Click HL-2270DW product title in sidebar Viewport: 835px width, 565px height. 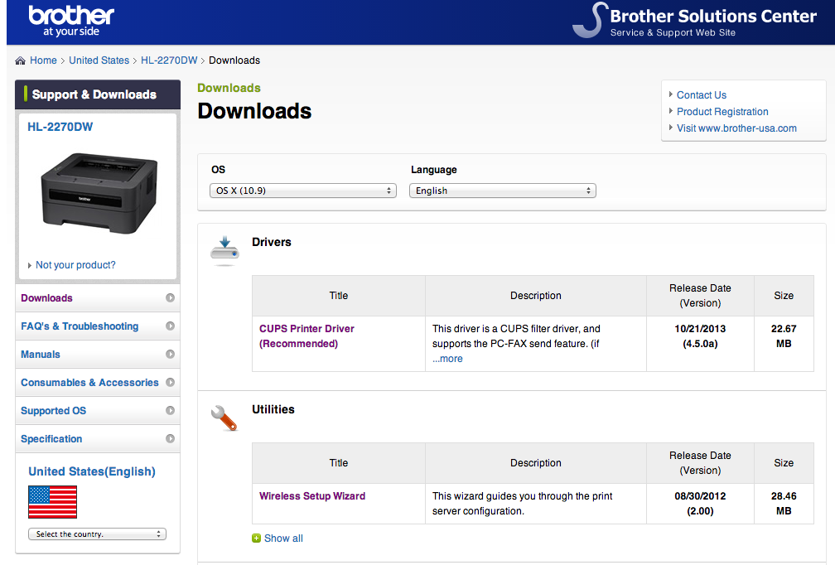60,127
